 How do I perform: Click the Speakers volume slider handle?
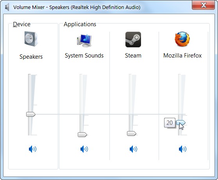31,114
